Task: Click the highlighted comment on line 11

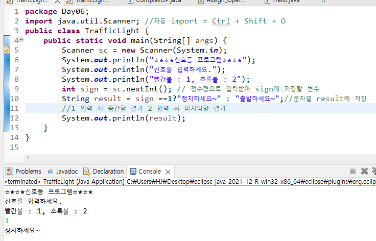Action: click(144, 108)
